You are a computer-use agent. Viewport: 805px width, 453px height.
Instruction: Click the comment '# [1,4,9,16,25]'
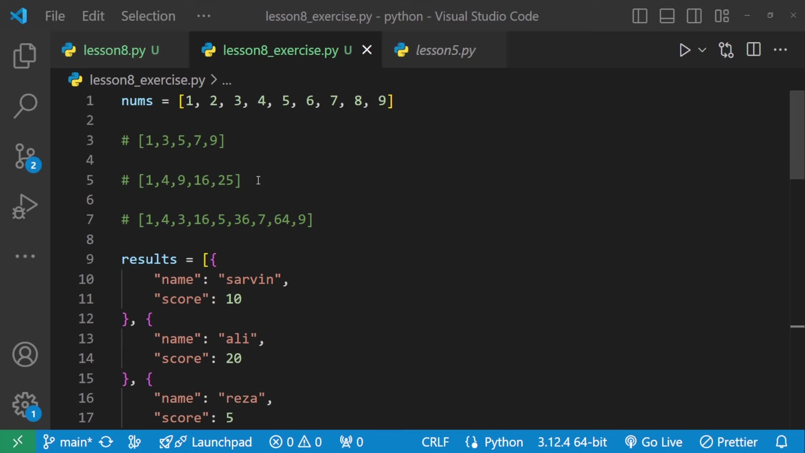(181, 180)
